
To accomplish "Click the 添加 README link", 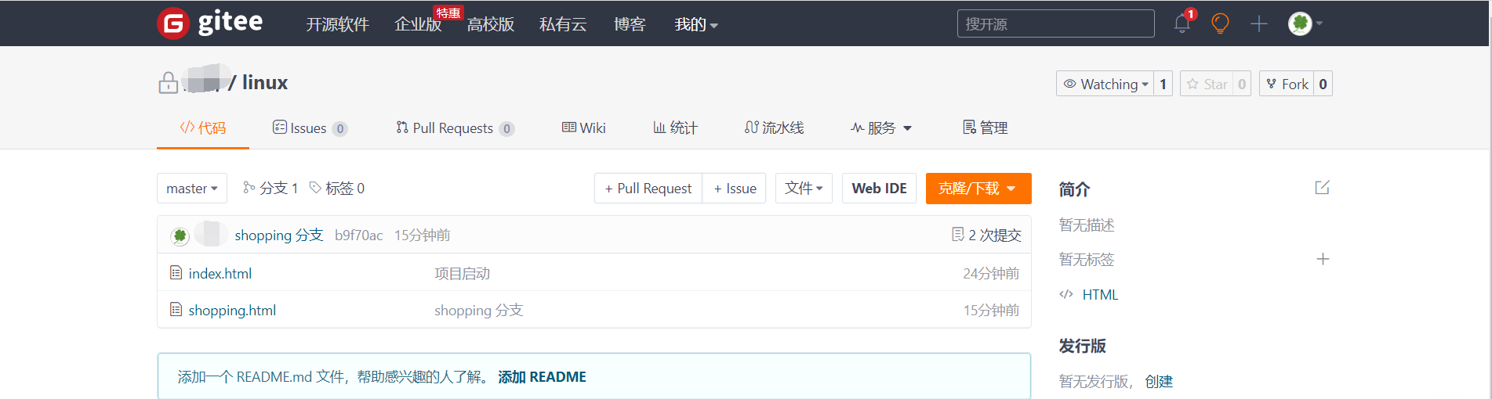I will click(x=542, y=376).
